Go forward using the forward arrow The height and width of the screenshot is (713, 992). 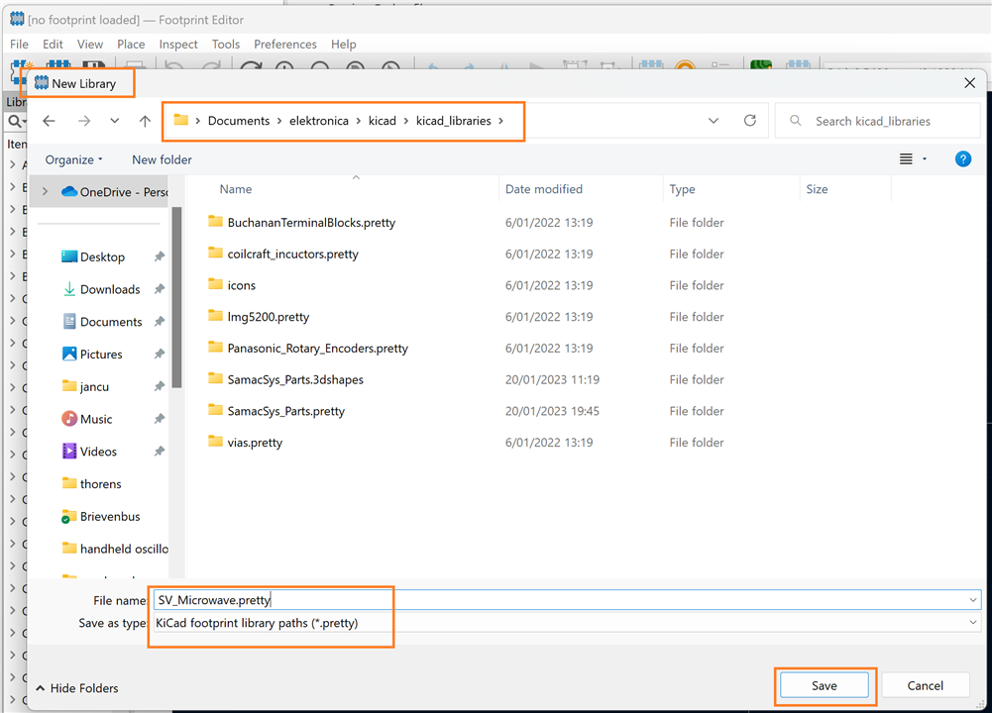coord(83,121)
